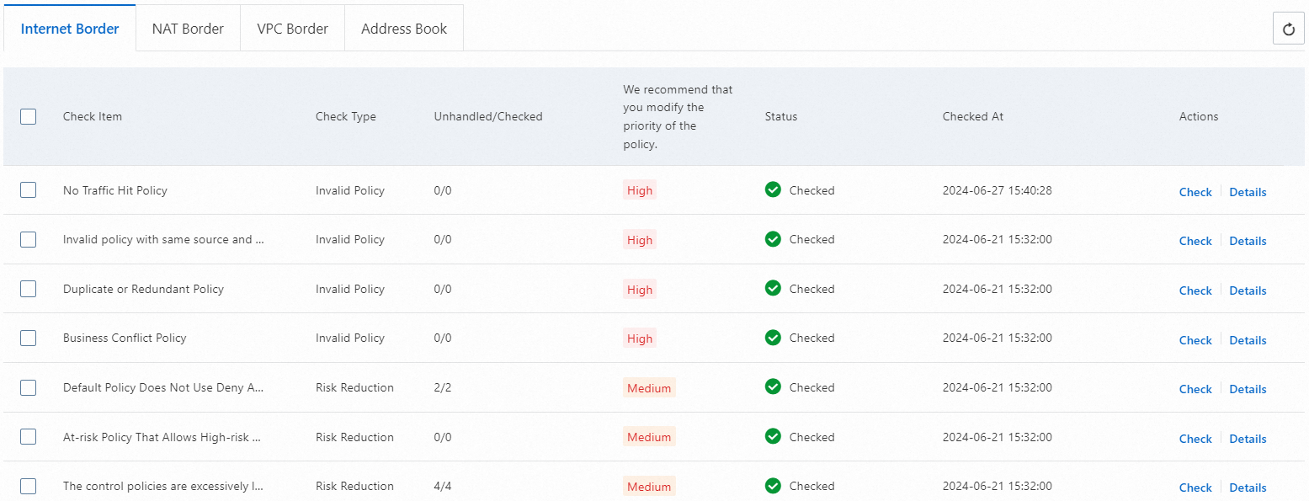Select the No Traffic Hit Policy checkbox
The image size is (1309, 501).
click(29, 190)
